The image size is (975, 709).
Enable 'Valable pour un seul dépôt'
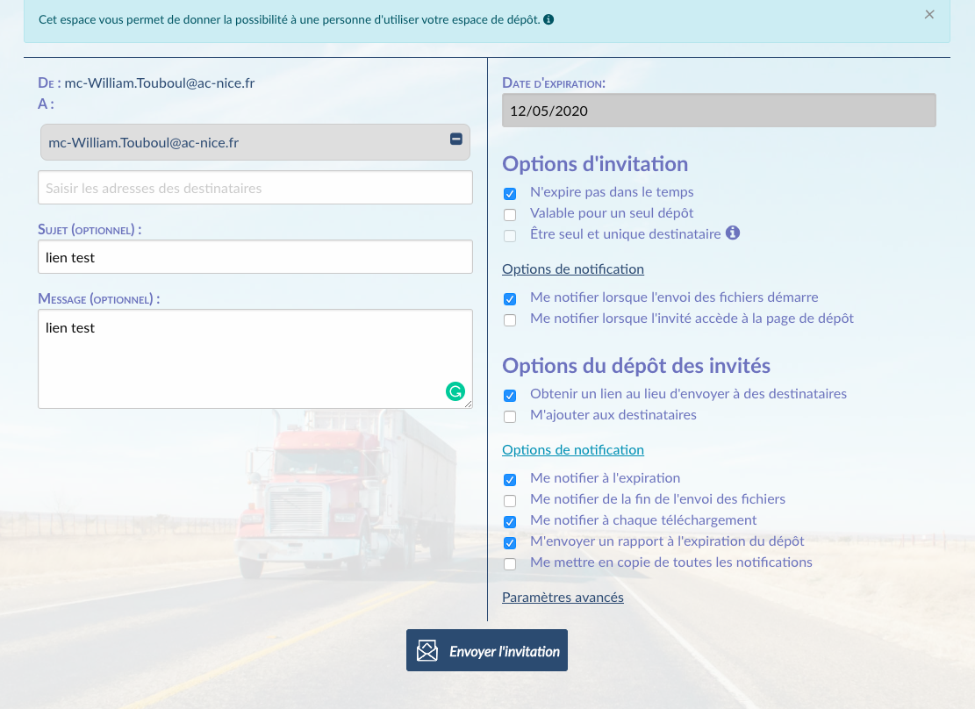coord(510,214)
